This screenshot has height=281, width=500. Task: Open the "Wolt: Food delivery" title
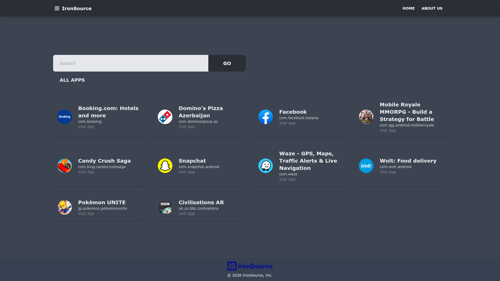coord(408,161)
